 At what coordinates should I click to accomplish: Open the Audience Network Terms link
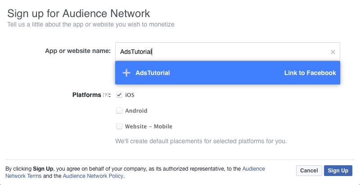(x=135, y=172)
